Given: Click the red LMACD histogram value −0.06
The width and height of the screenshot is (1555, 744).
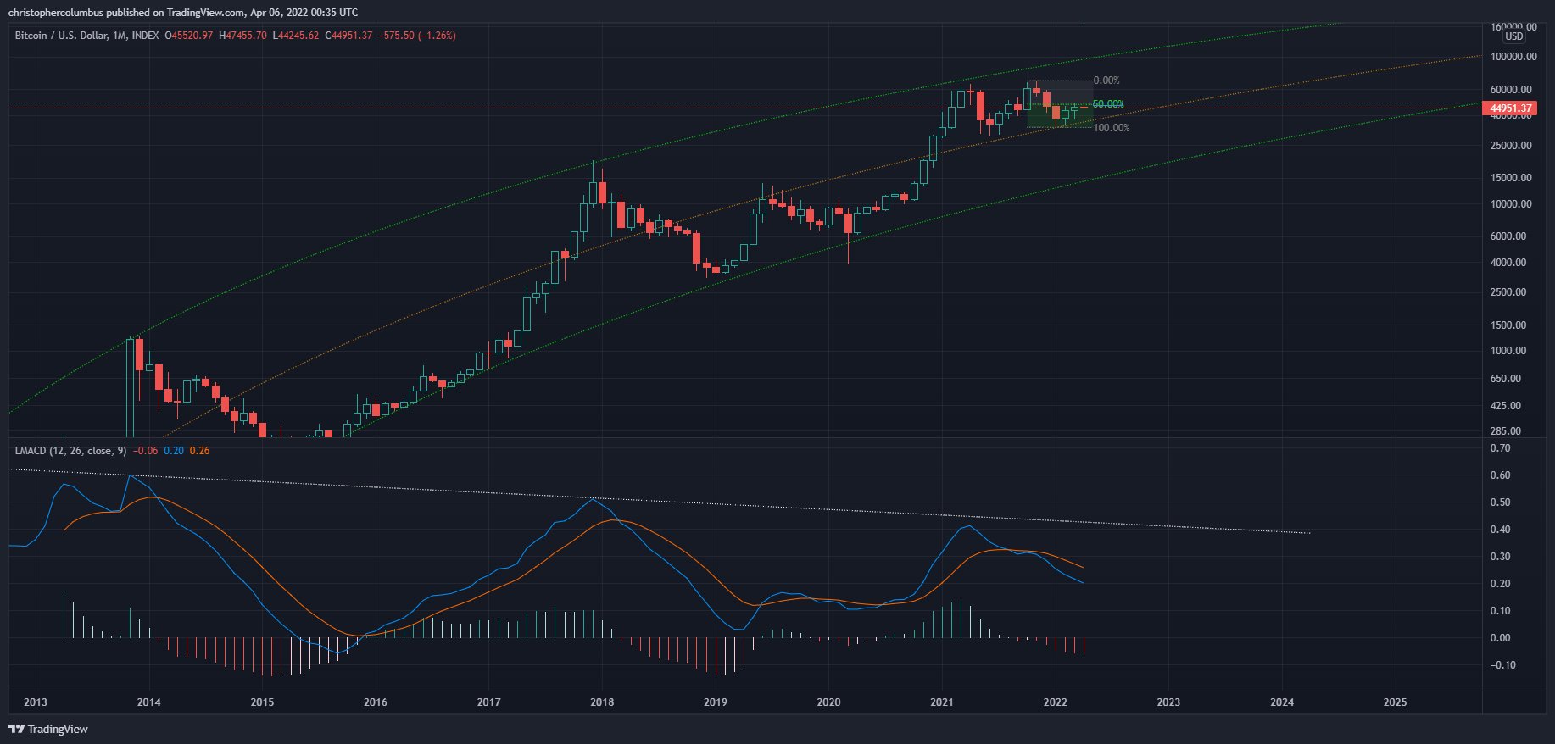Looking at the screenshot, I should [x=145, y=451].
